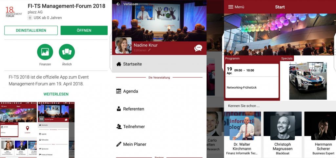Viewport: 336px width, 158px height.
Task: Tap the green Ähnlich cards icon
Action: tap(67, 52)
